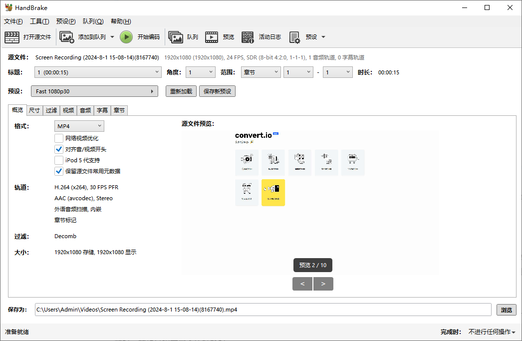Open the Fast 1080p30 preset selector
522x341 pixels.
tap(94, 91)
